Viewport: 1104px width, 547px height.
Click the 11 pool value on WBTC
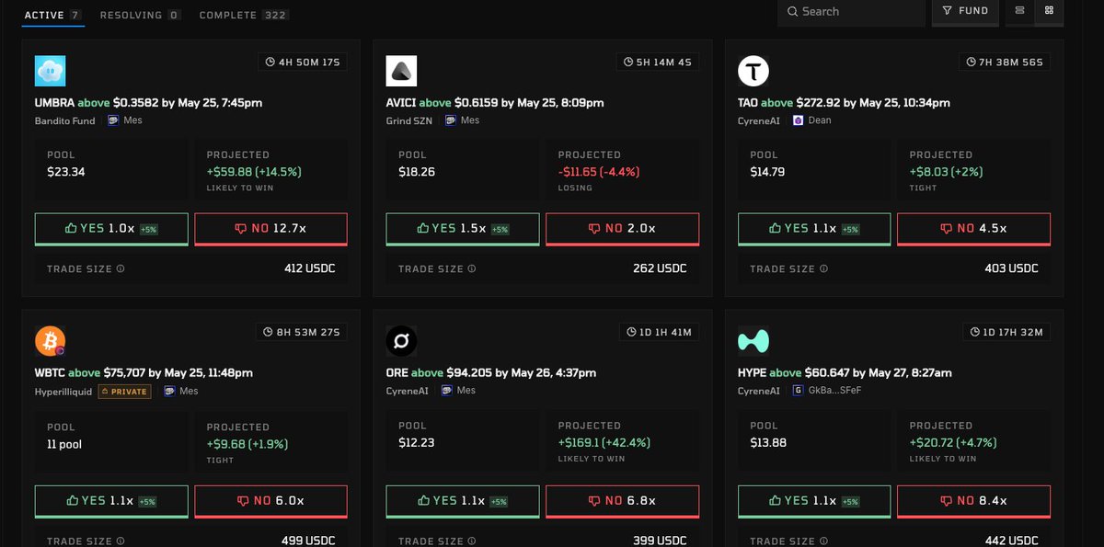click(x=65, y=443)
